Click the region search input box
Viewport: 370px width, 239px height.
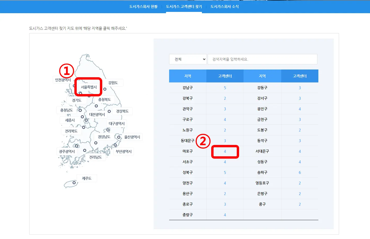[x=262, y=59]
